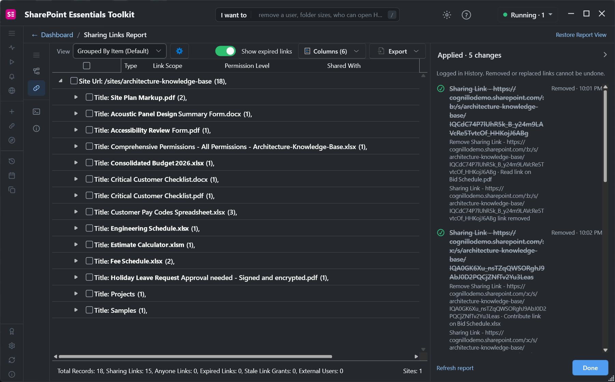Click the plus add icon in sidebar
Image resolution: width=615 pixels, height=382 pixels.
tap(12, 112)
